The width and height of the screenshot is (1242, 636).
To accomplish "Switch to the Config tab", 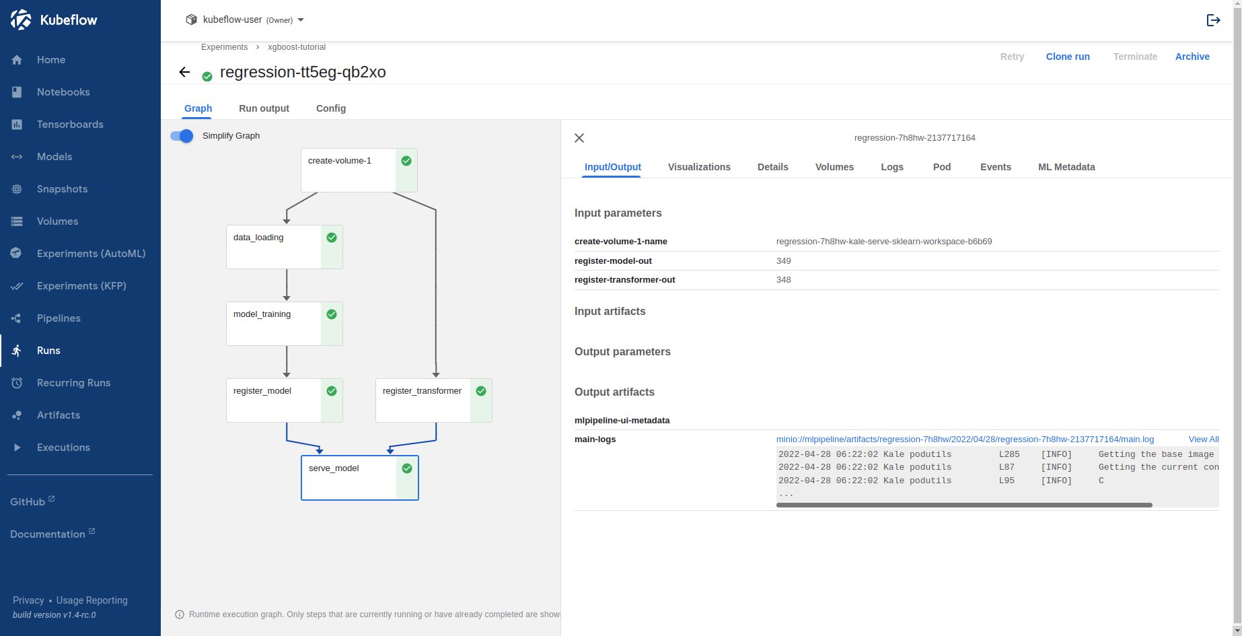I will tap(331, 108).
